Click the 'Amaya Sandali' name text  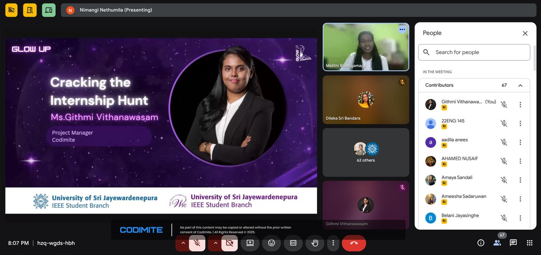[x=457, y=178]
